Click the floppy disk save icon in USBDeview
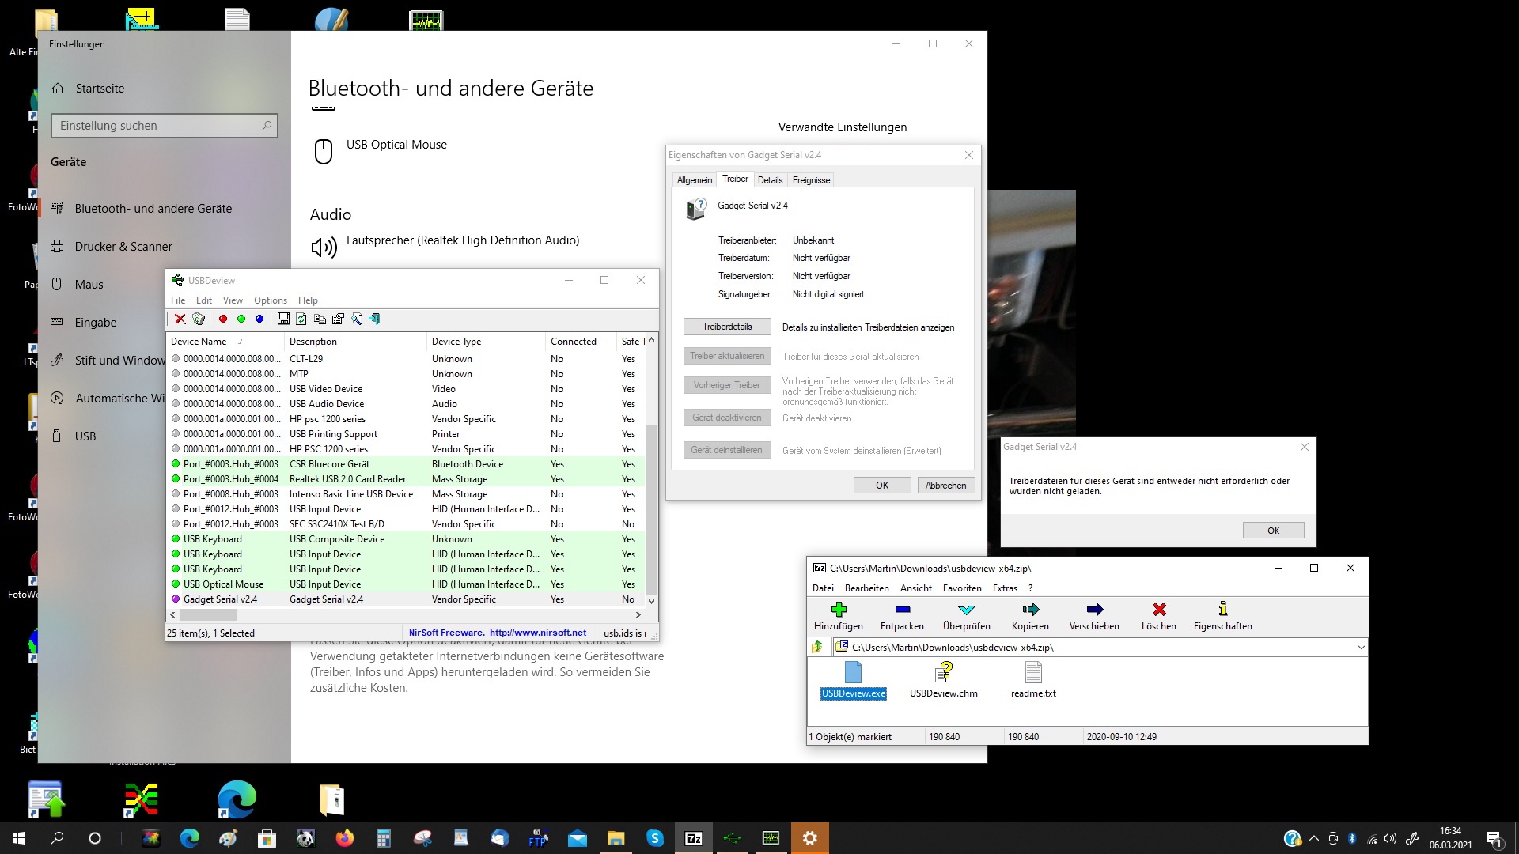 (283, 319)
